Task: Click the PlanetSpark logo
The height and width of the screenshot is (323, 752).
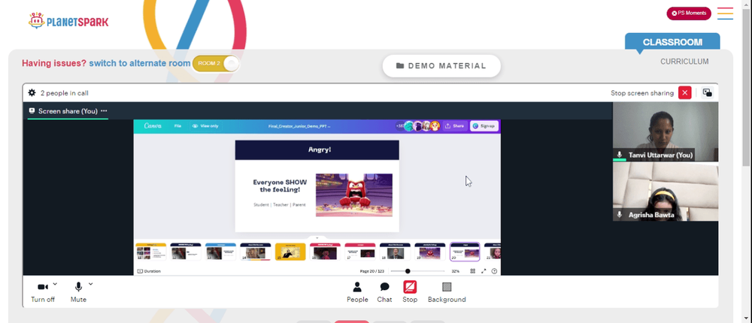Action: tap(68, 20)
